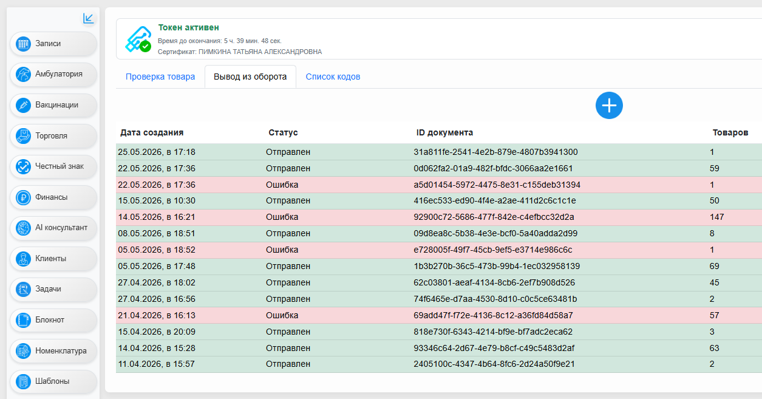Click the active token key icon
This screenshot has width=762, height=399.
point(138,39)
